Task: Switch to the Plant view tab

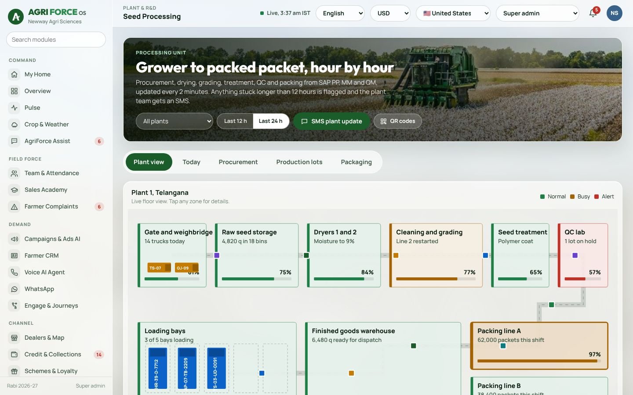Action: (x=149, y=162)
